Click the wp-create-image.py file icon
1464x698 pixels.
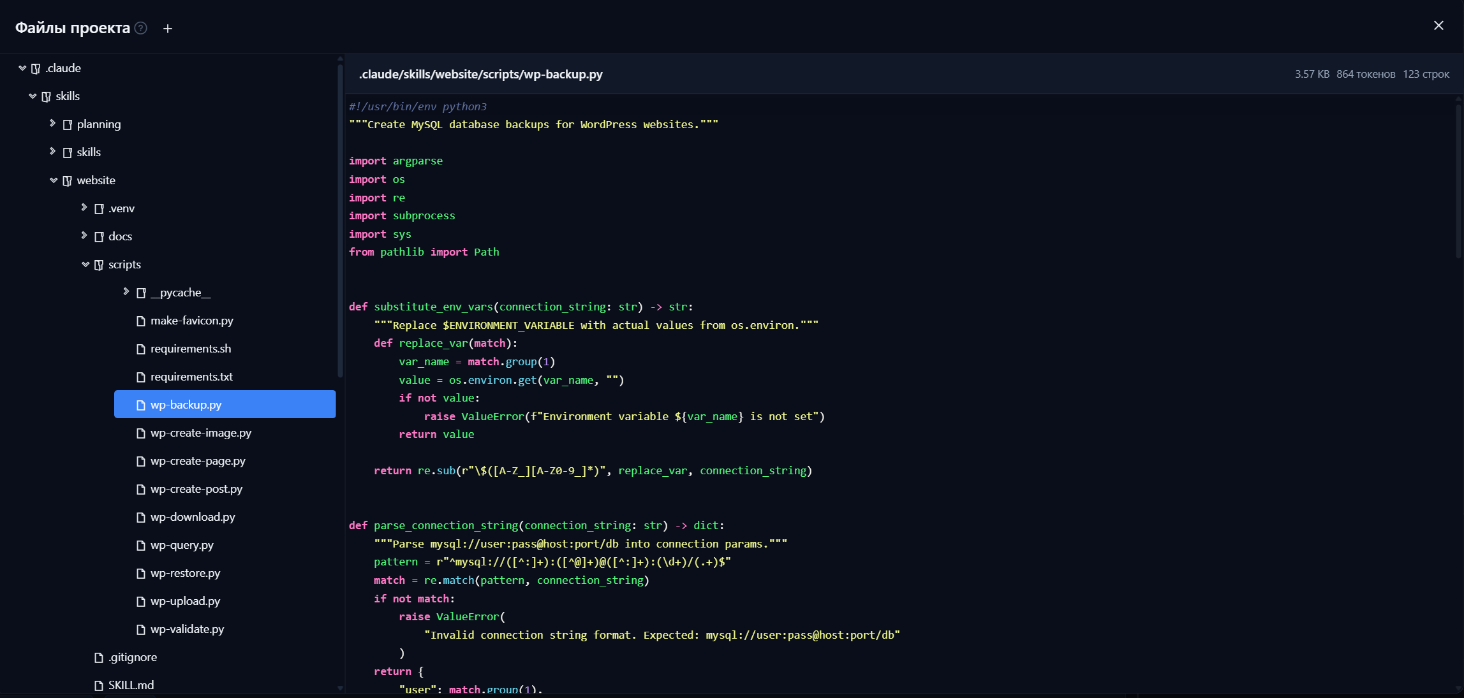(x=141, y=433)
